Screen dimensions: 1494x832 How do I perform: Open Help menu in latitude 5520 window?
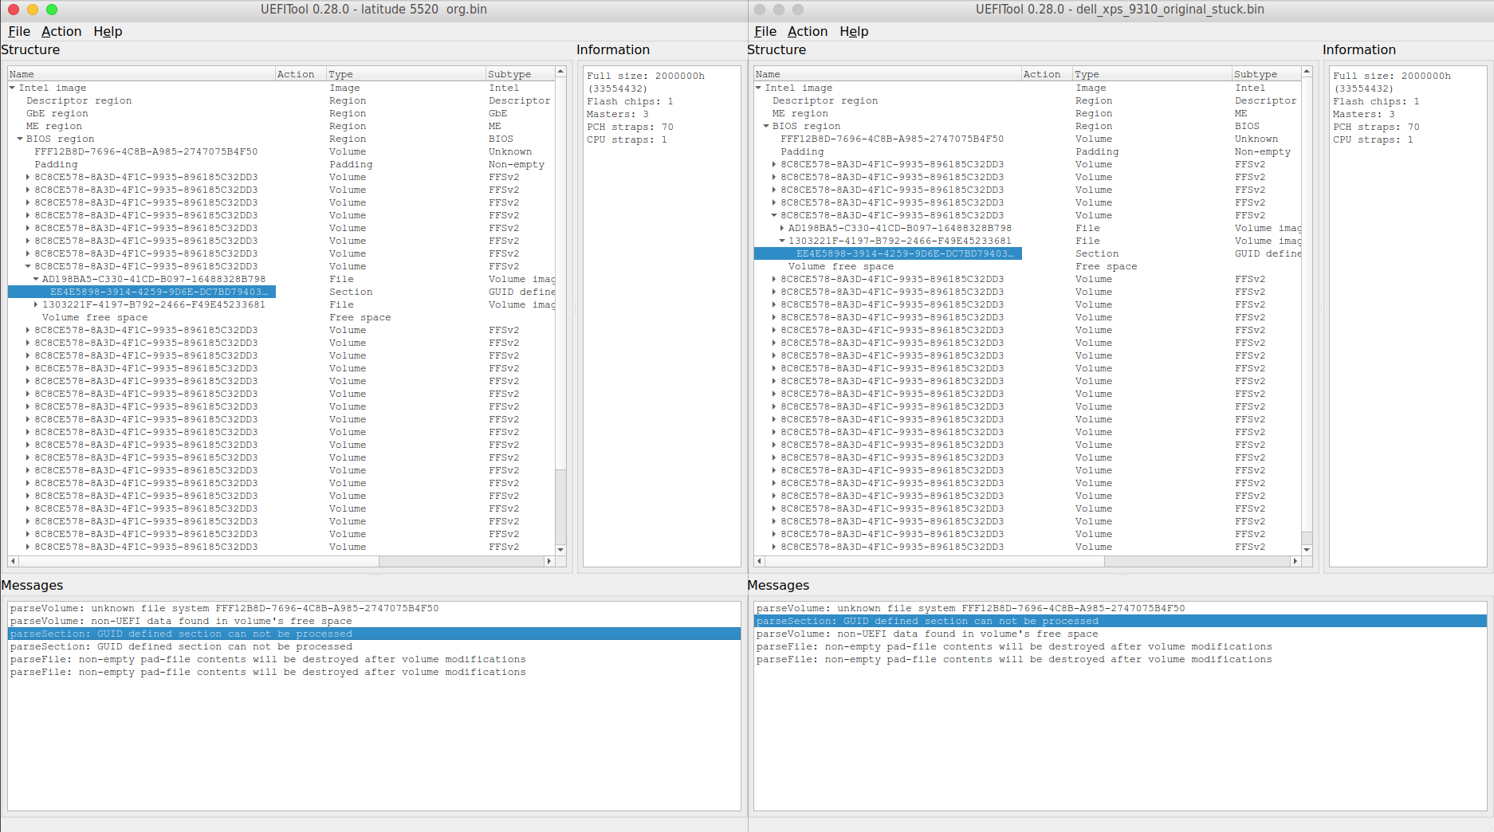tap(108, 31)
